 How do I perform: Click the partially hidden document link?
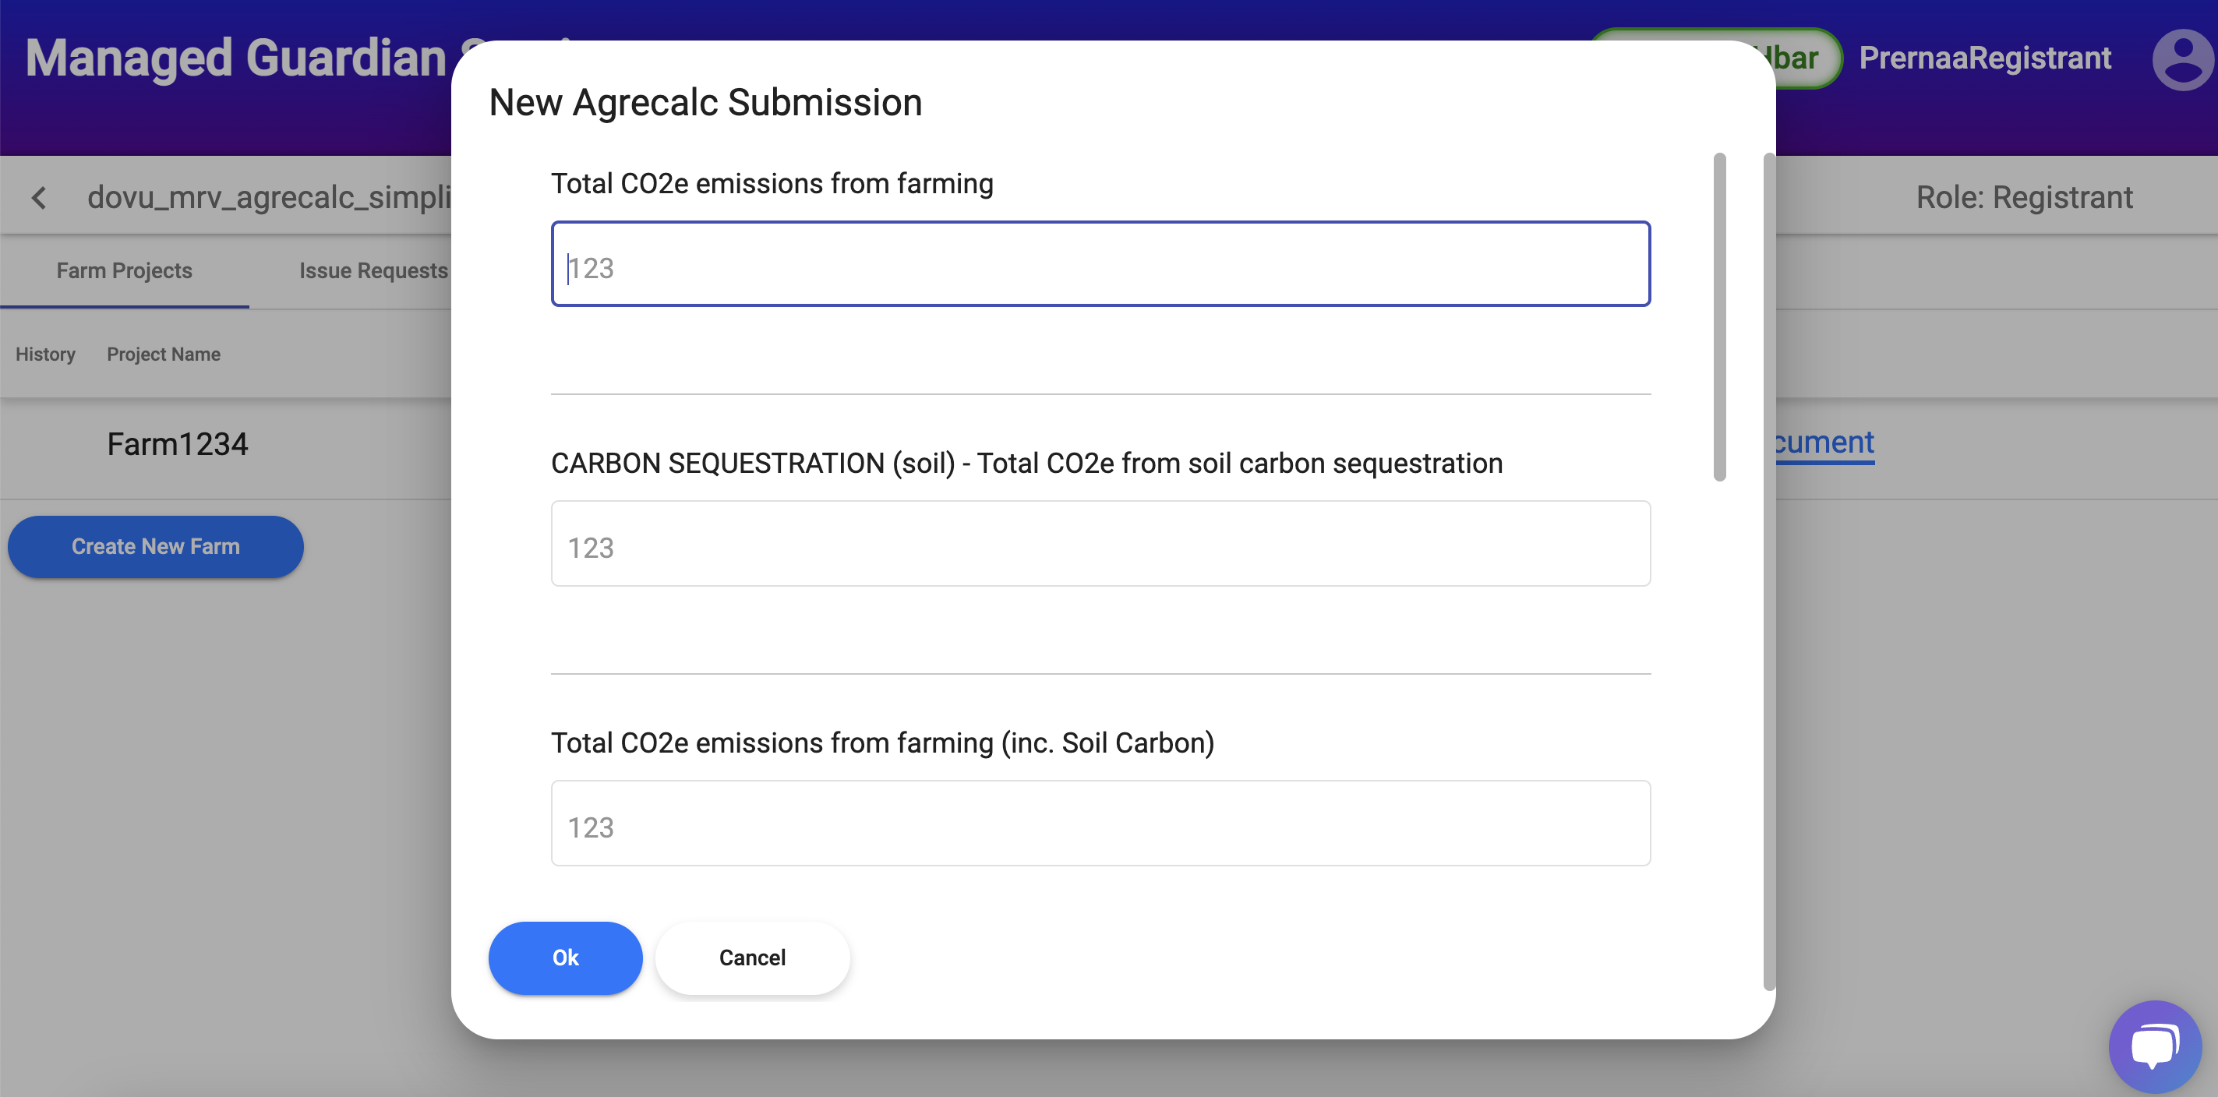pos(1824,443)
